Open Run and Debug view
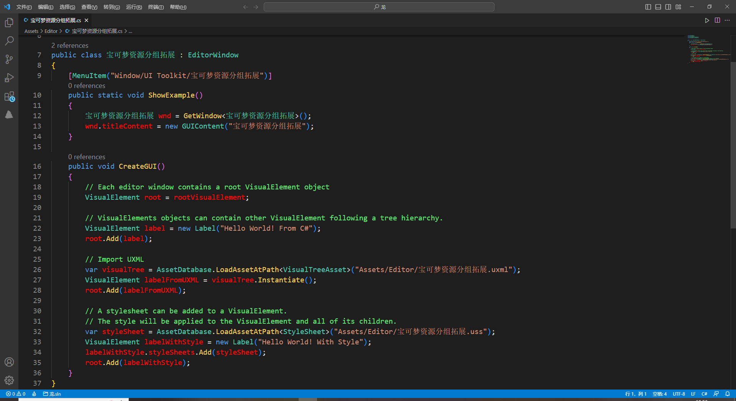This screenshot has height=401, width=736. pyautogui.click(x=9, y=78)
